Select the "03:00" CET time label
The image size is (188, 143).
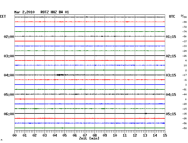(9, 56)
